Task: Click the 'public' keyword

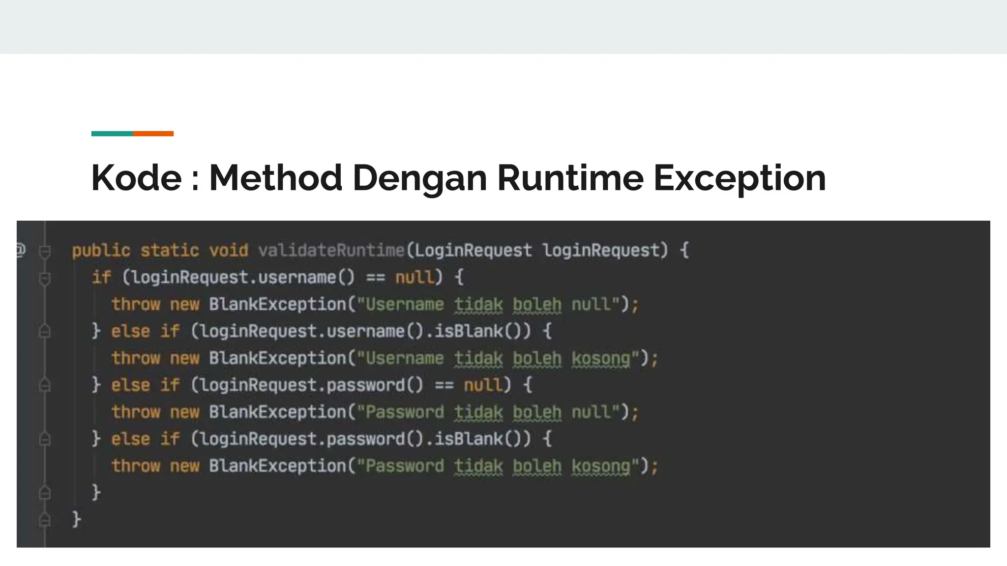Action: point(101,251)
